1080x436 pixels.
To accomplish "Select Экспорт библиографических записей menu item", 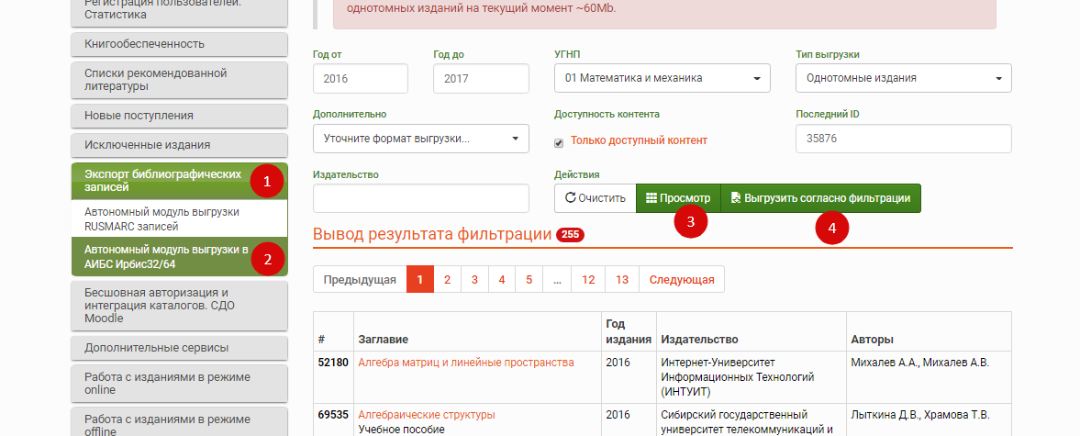I will 163,181.
